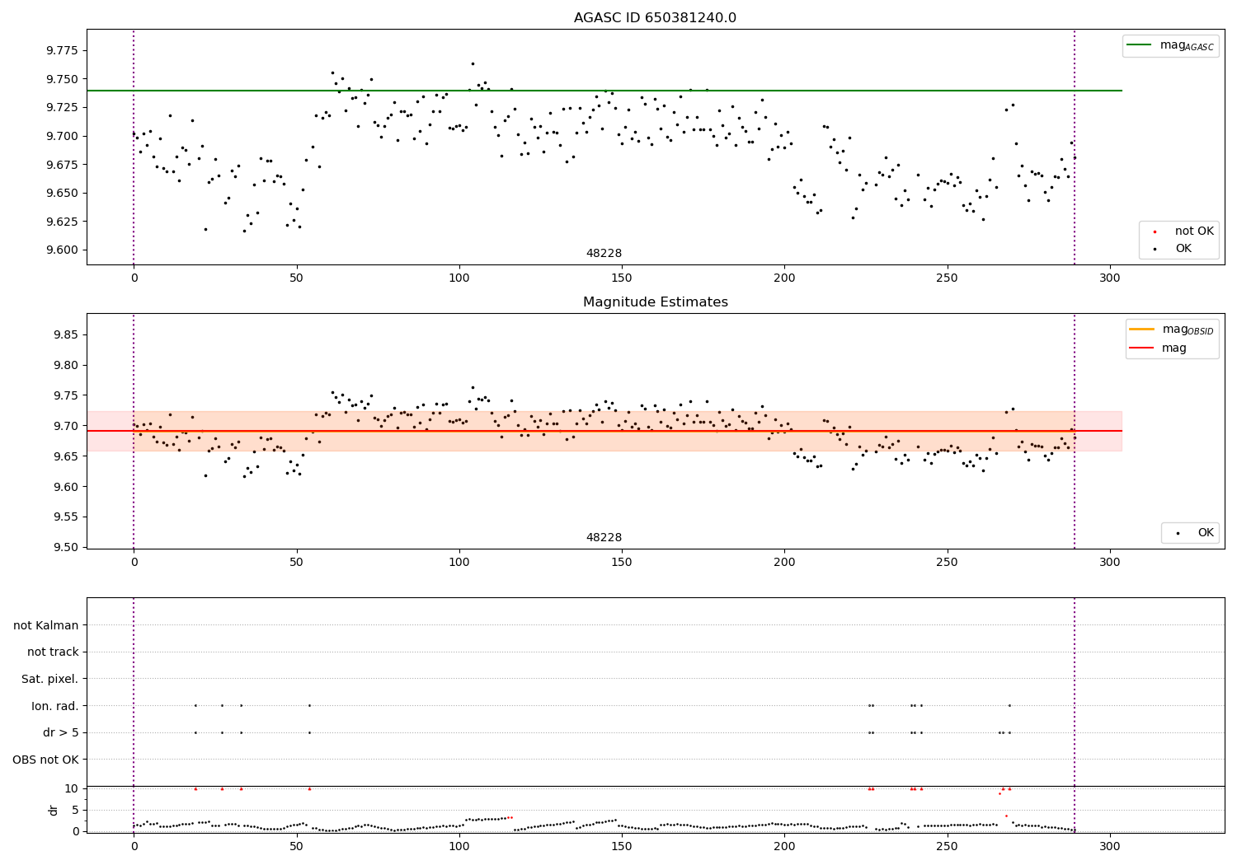Click the 300 x-axis tick of top plot
This screenshot has height=865, width=1237.
point(1110,278)
